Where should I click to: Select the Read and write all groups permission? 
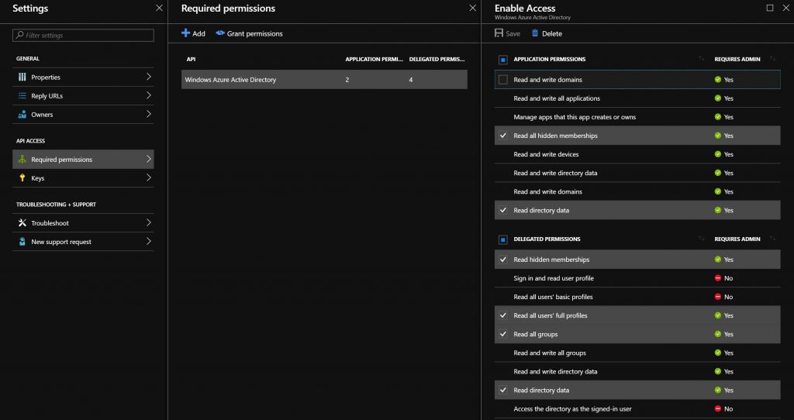click(x=637, y=353)
